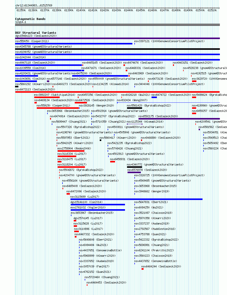Viewport: 227px width, 295px height.
Task: Open nsv4753788 (Quan2021) variant
Action: [150, 234]
